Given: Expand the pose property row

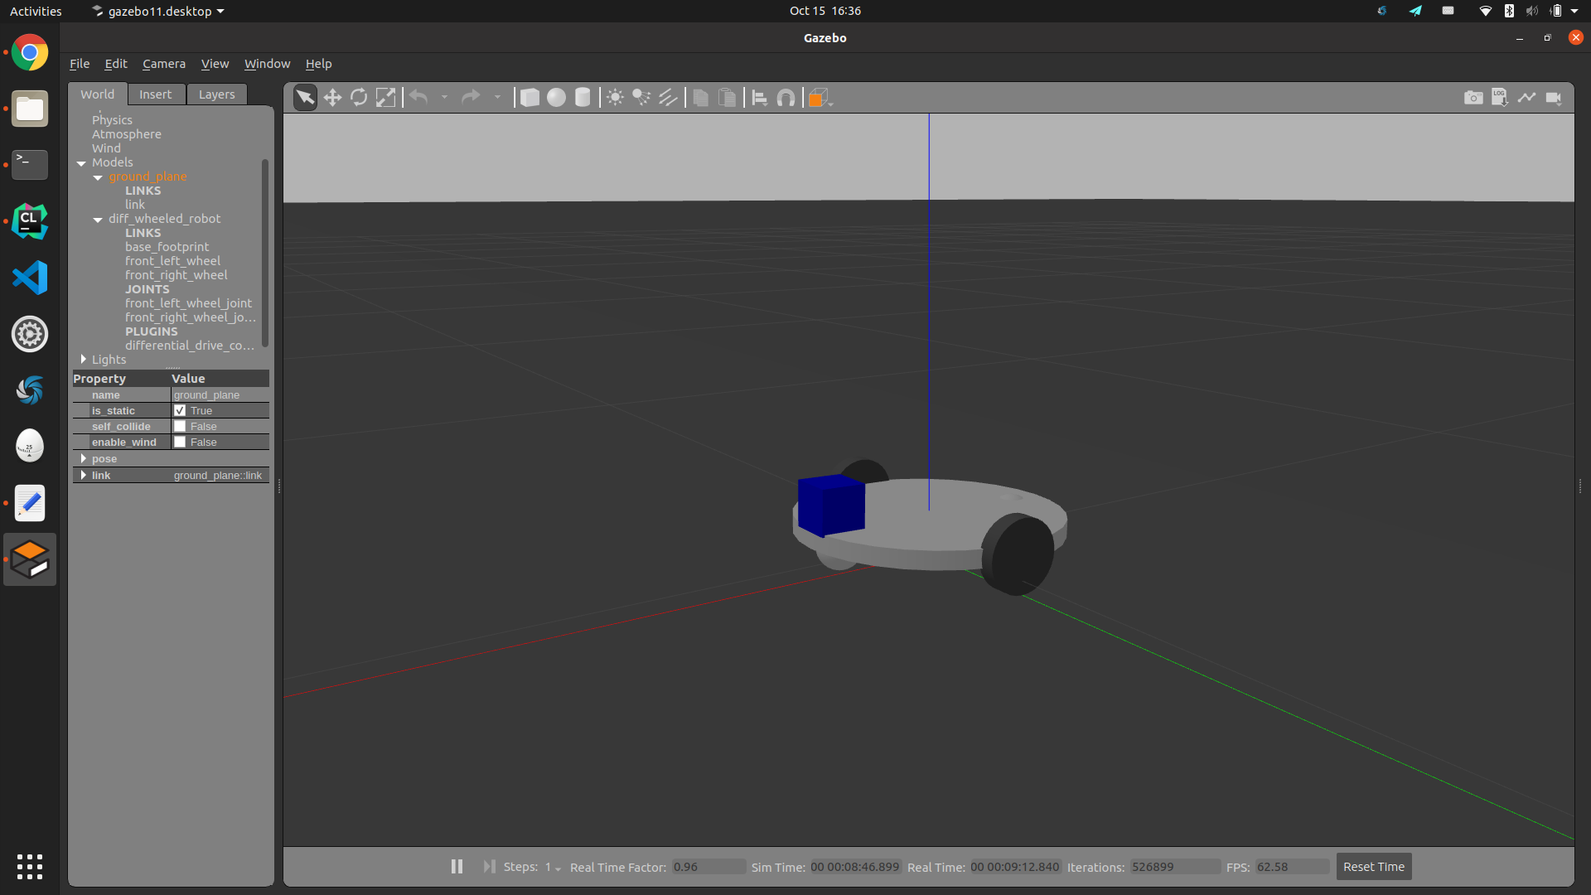Looking at the screenshot, I should [x=84, y=459].
